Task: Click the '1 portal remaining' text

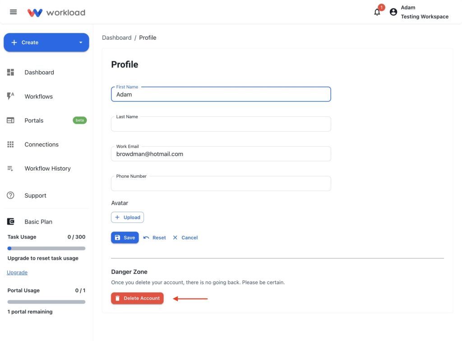Action: [x=30, y=312]
